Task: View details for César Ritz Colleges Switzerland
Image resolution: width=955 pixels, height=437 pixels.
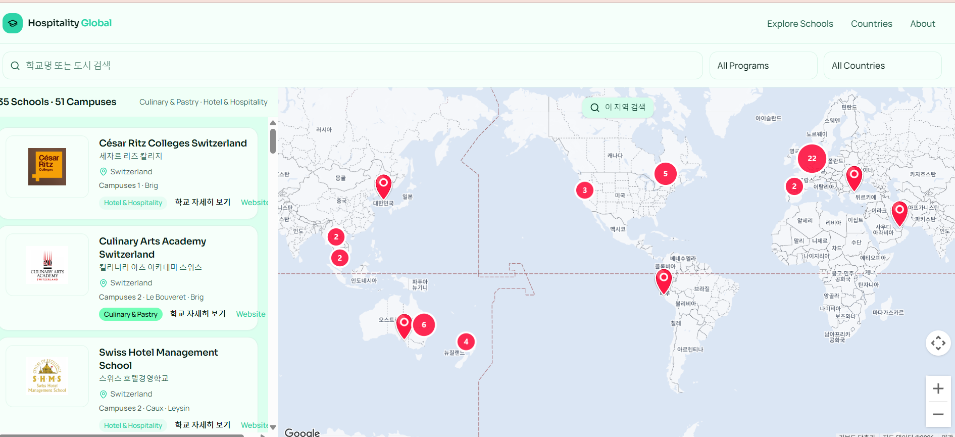Action: pos(203,202)
